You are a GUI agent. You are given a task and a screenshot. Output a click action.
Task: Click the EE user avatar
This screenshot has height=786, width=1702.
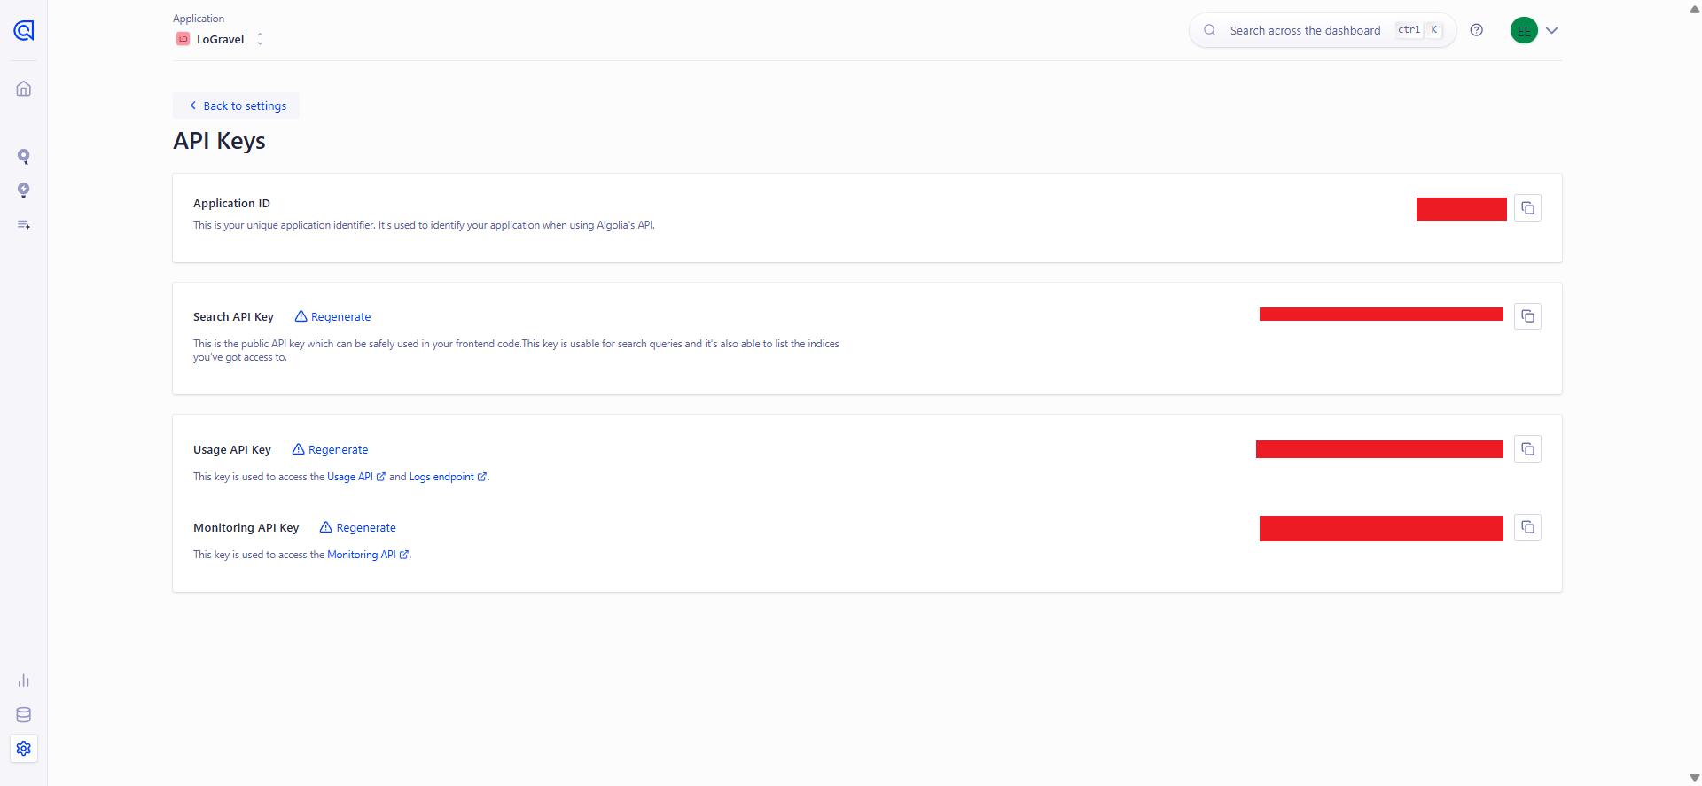tap(1524, 30)
